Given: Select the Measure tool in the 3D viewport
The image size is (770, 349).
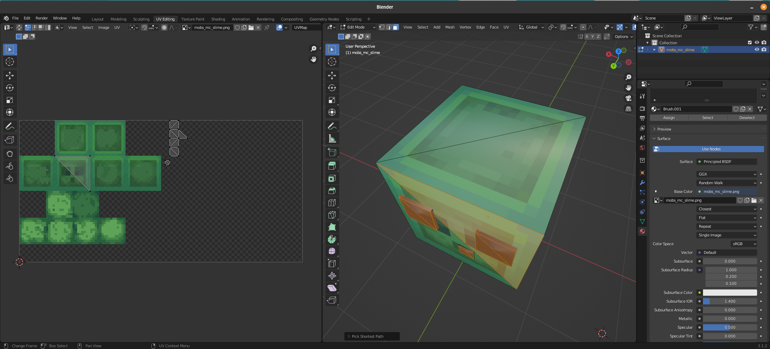Looking at the screenshot, I should coord(332,138).
